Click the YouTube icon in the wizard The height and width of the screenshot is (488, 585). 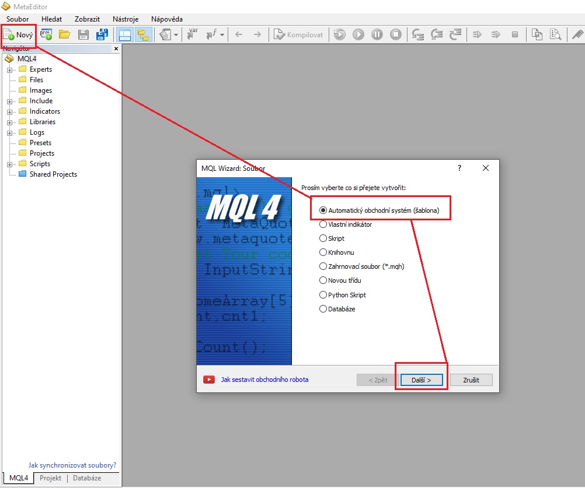tap(208, 380)
